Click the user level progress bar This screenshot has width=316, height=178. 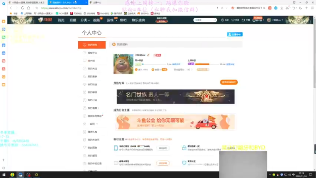tap(154, 64)
